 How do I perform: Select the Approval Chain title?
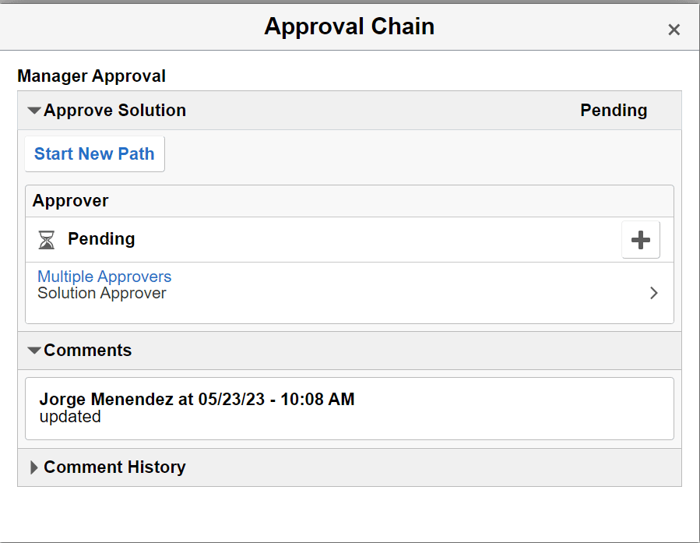[349, 26]
